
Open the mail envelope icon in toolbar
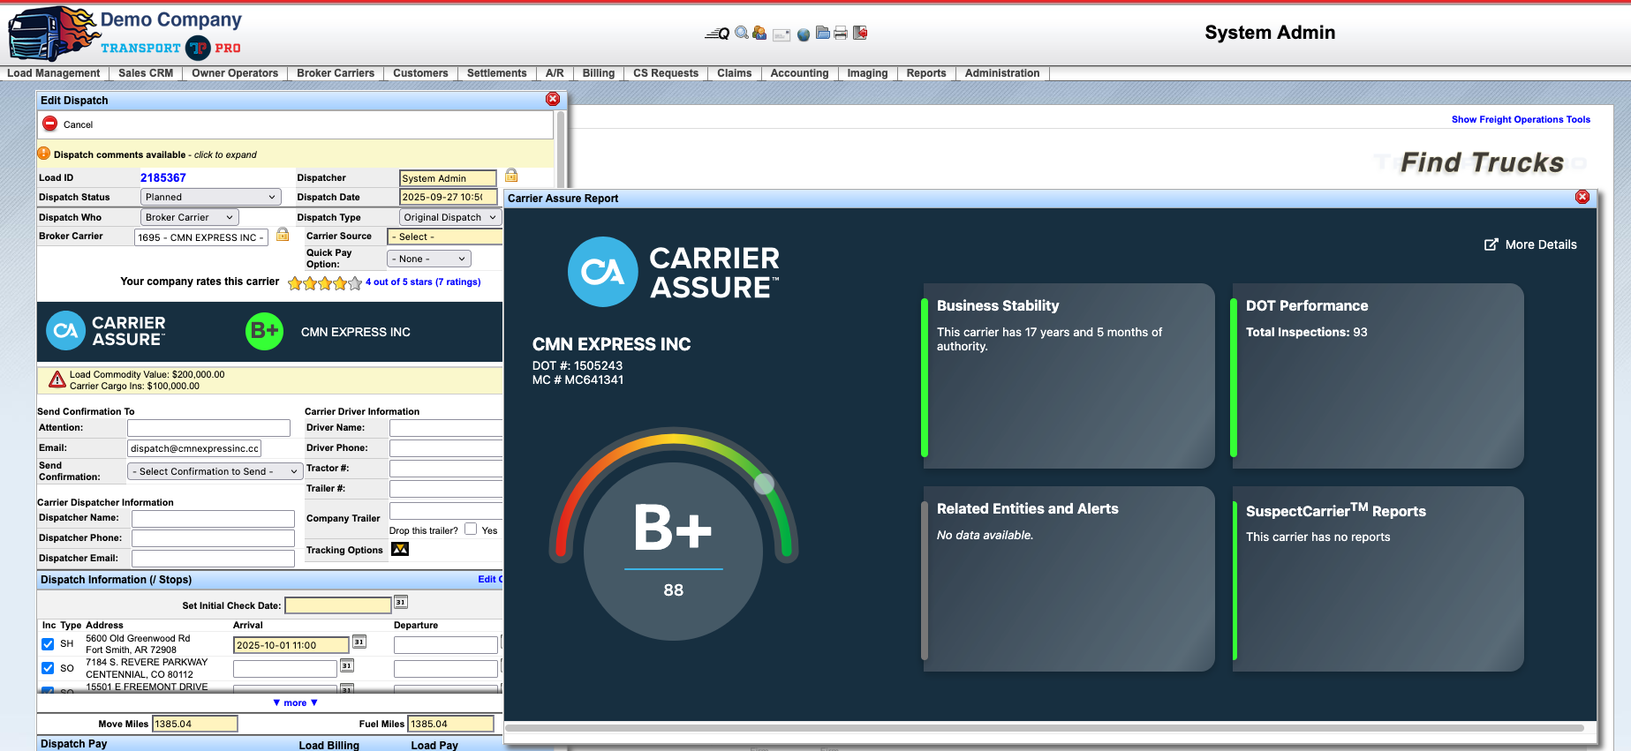pyautogui.click(x=782, y=34)
